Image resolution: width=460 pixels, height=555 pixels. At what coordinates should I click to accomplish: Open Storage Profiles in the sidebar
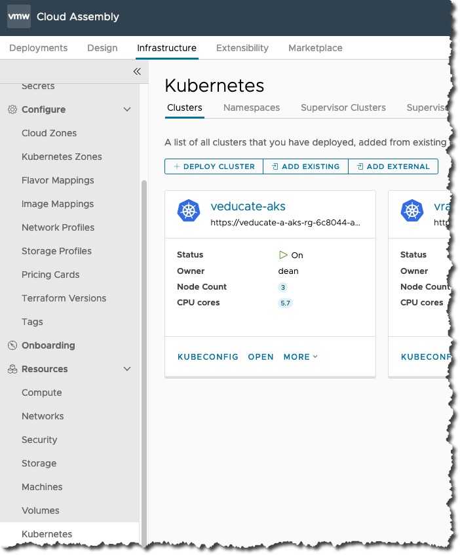pyautogui.click(x=56, y=251)
